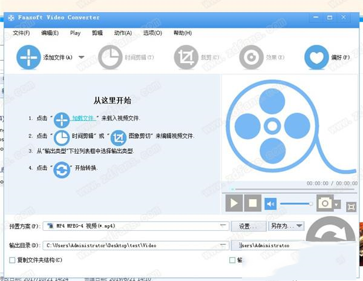Image resolution: width=363 pixels, height=281 pixels.
Task: Click the Faasoft title bar app icon
Action: tap(11, 18)
